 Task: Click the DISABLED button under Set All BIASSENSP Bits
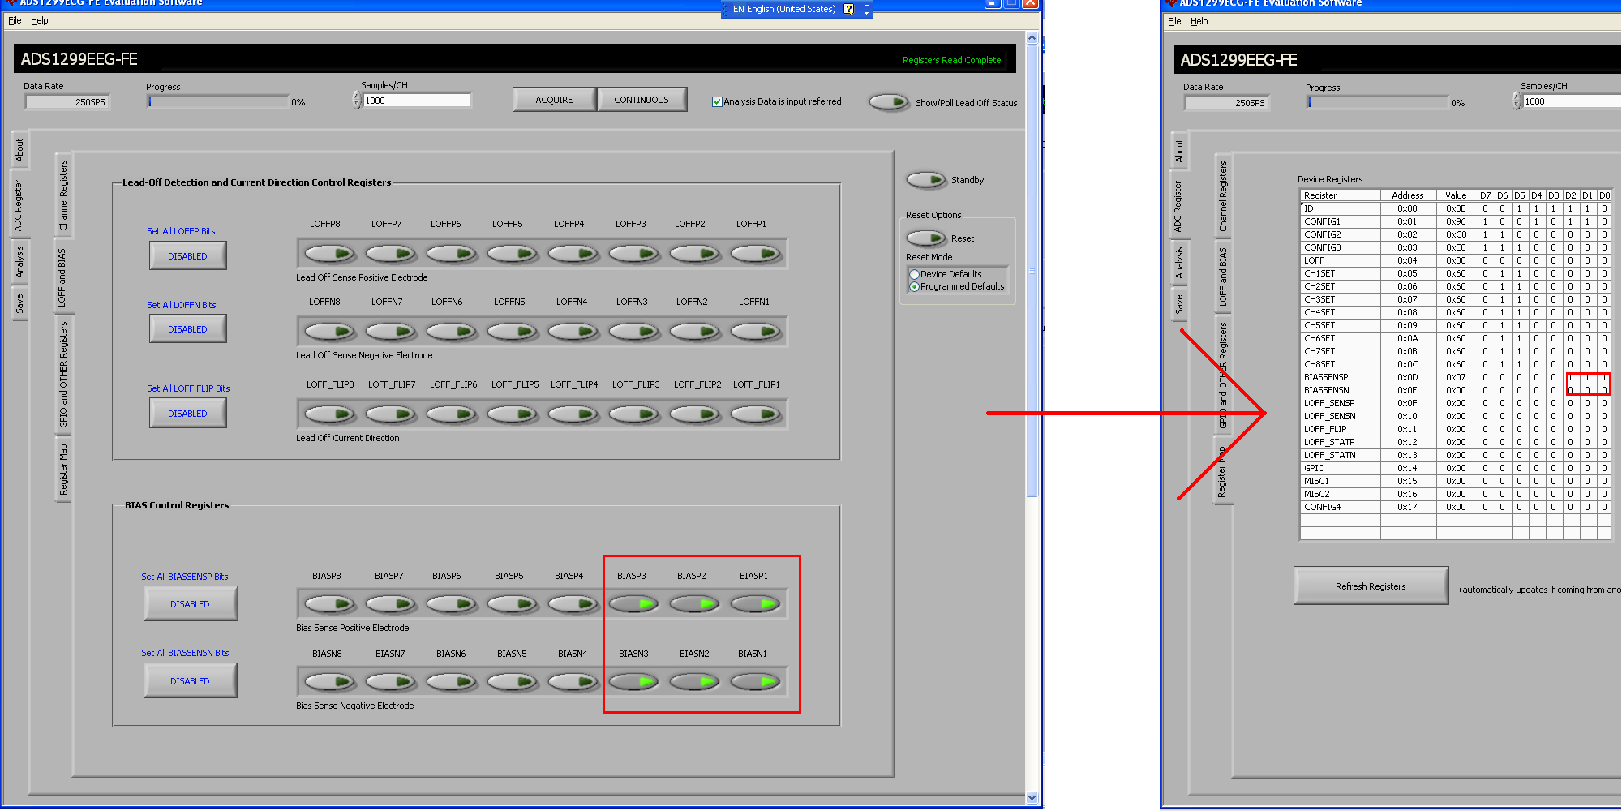coord(190,604)
